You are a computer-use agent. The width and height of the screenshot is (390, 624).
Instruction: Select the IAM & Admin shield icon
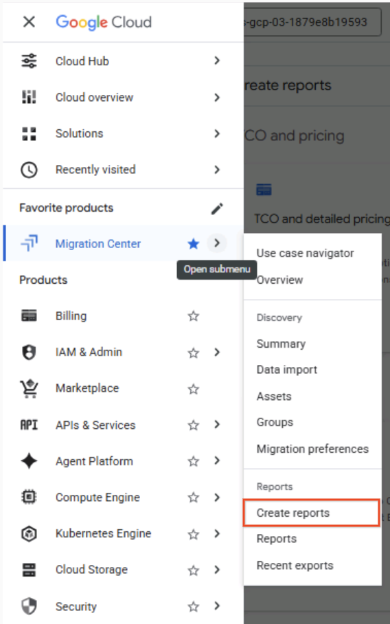pyautogui.click(x=29, y=352)
